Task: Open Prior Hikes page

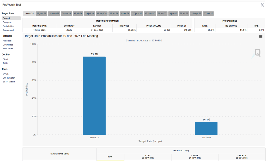Action: [x=8, y=48]
